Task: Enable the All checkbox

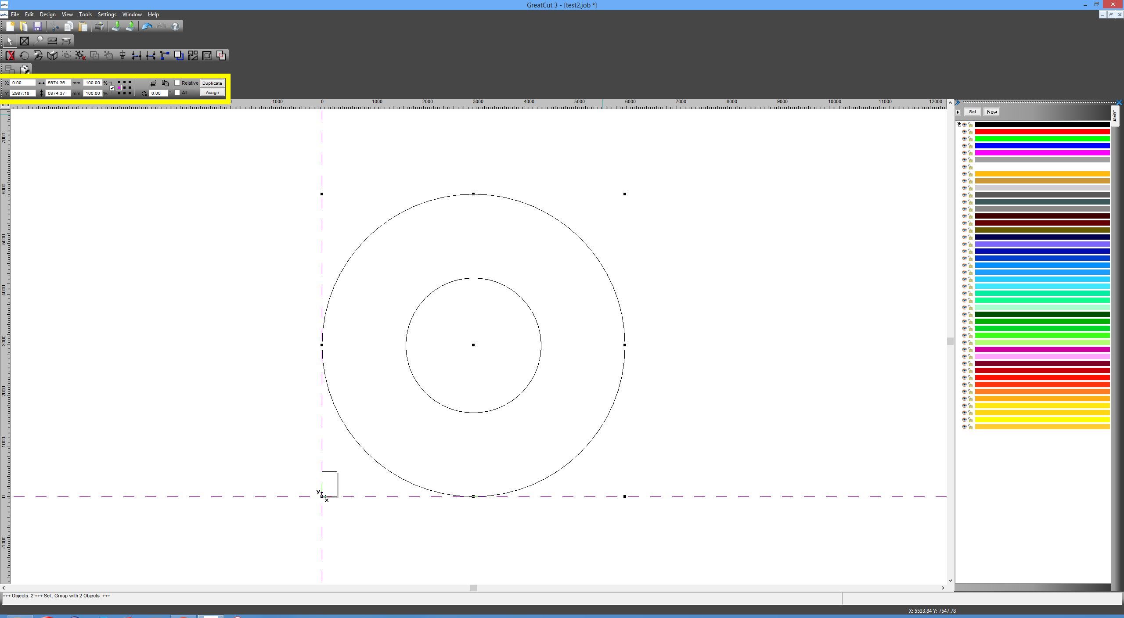Action: 177,93
